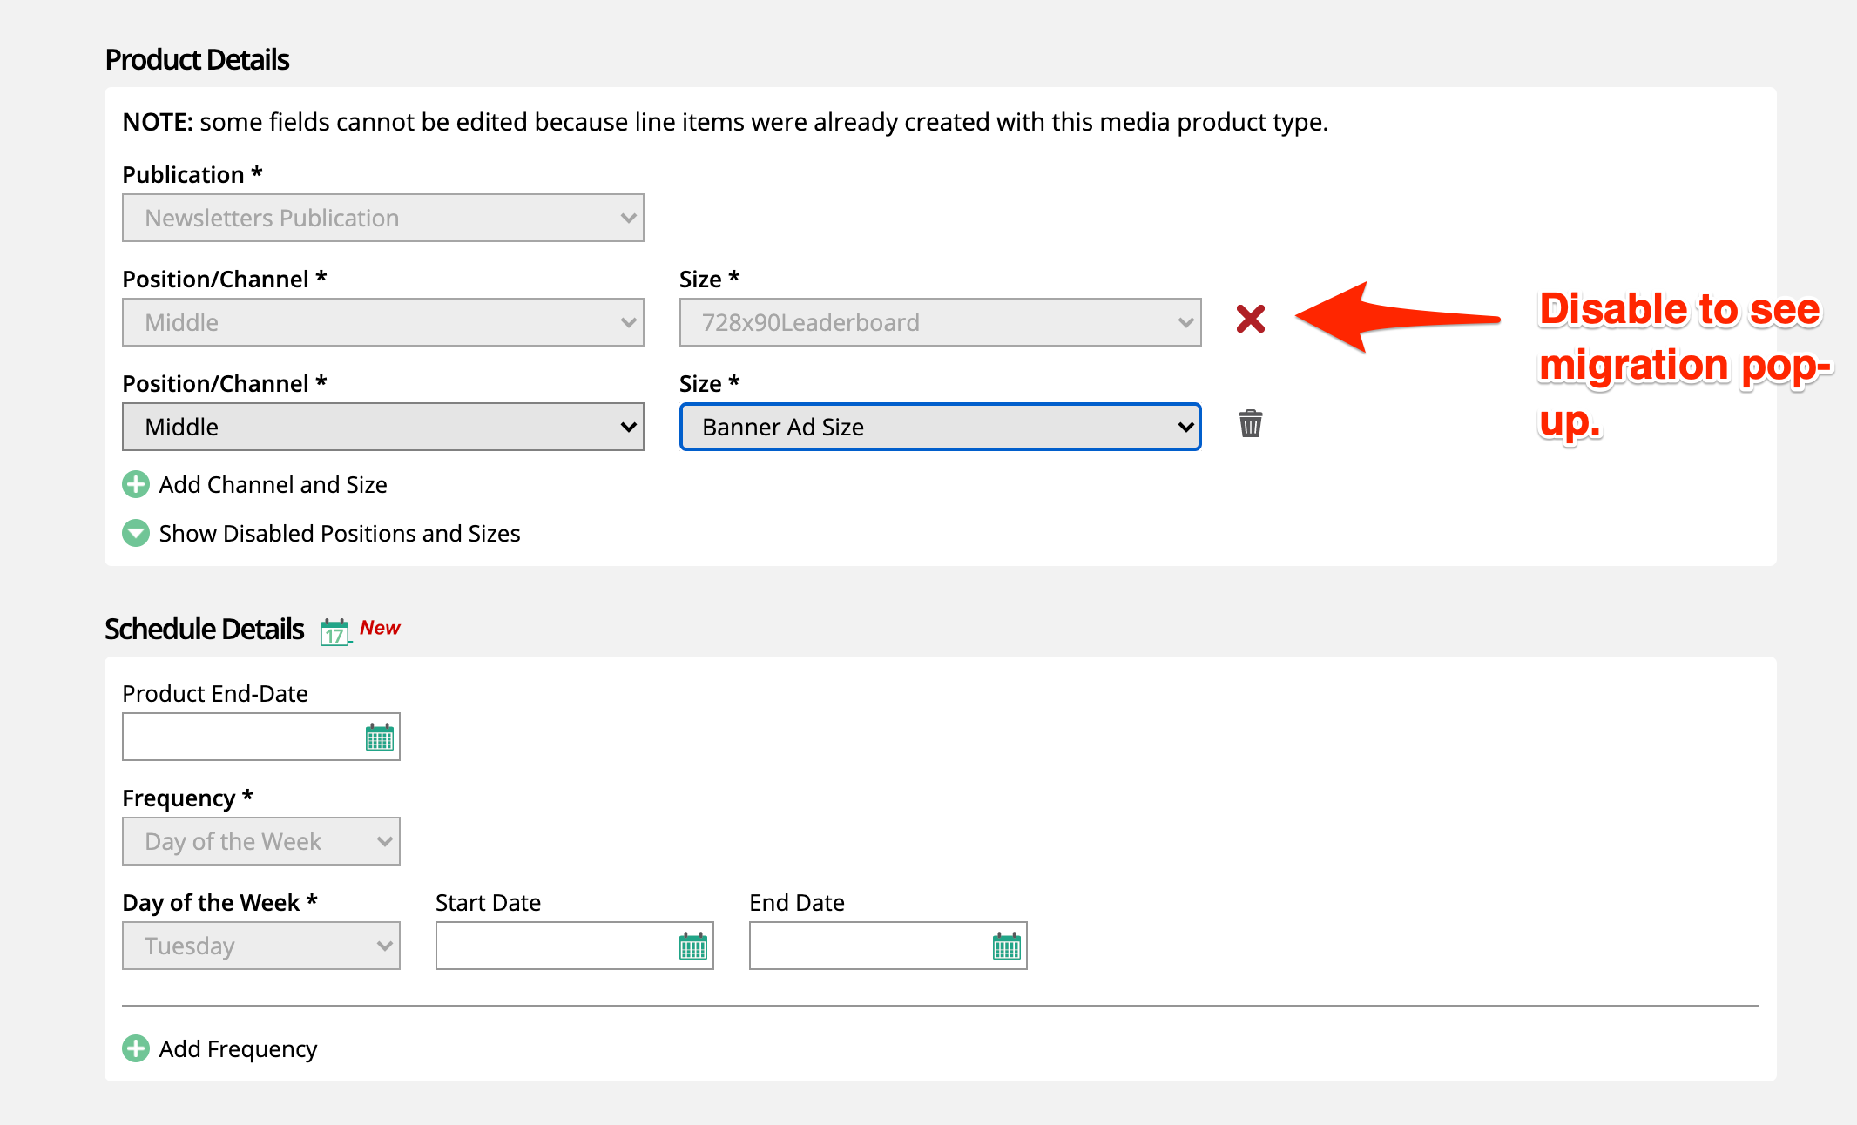This screenshot has width=1857, height=1125.
Task: Open the Banner Ad Size dropdown
Action: tap(940, 427)
